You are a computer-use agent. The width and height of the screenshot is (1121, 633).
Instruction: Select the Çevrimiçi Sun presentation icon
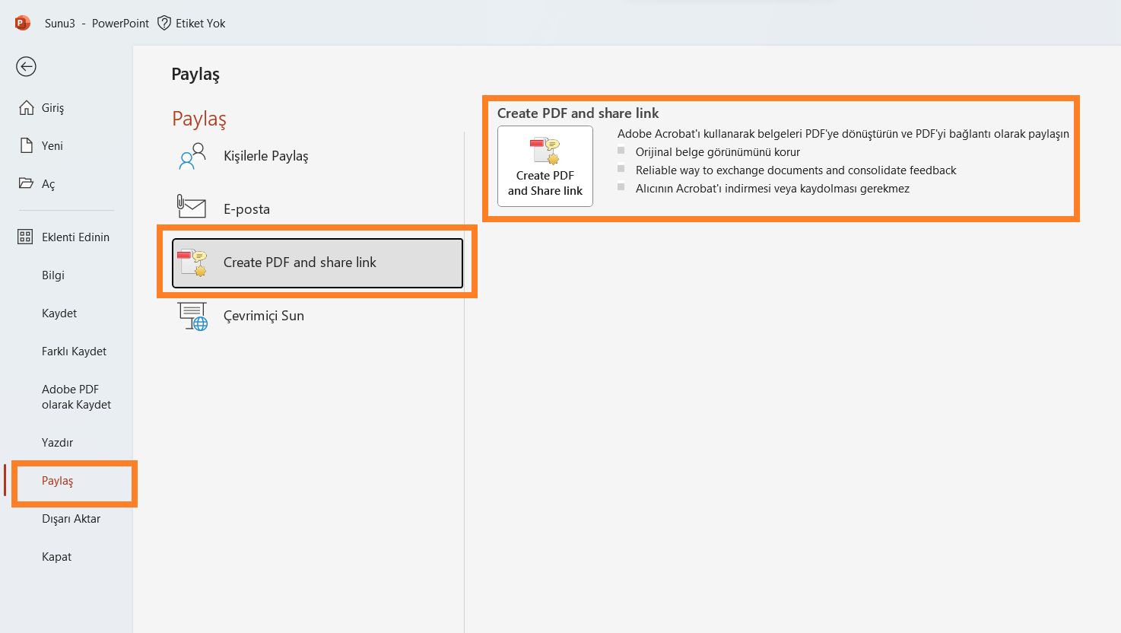click(x=191, y=315)
